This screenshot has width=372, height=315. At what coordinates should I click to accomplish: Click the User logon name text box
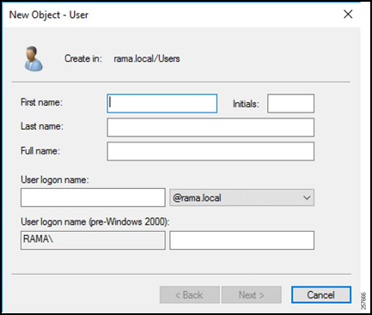tap(93, 197)
